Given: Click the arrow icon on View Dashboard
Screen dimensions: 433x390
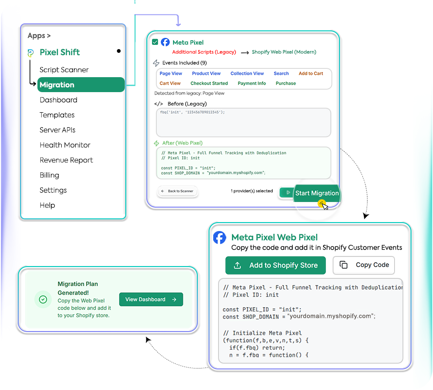Looking at the screenshot, I should click(174, 300).
